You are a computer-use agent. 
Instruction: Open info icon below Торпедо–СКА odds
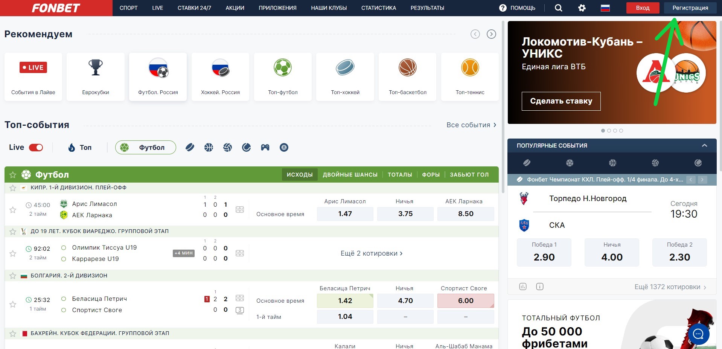(540, 287)
